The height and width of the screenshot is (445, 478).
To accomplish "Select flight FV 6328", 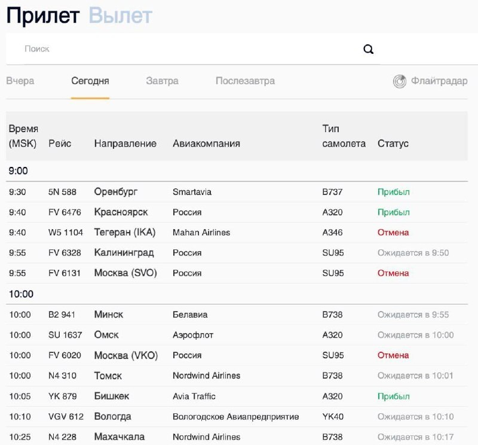I will click(x=65, y=253).
